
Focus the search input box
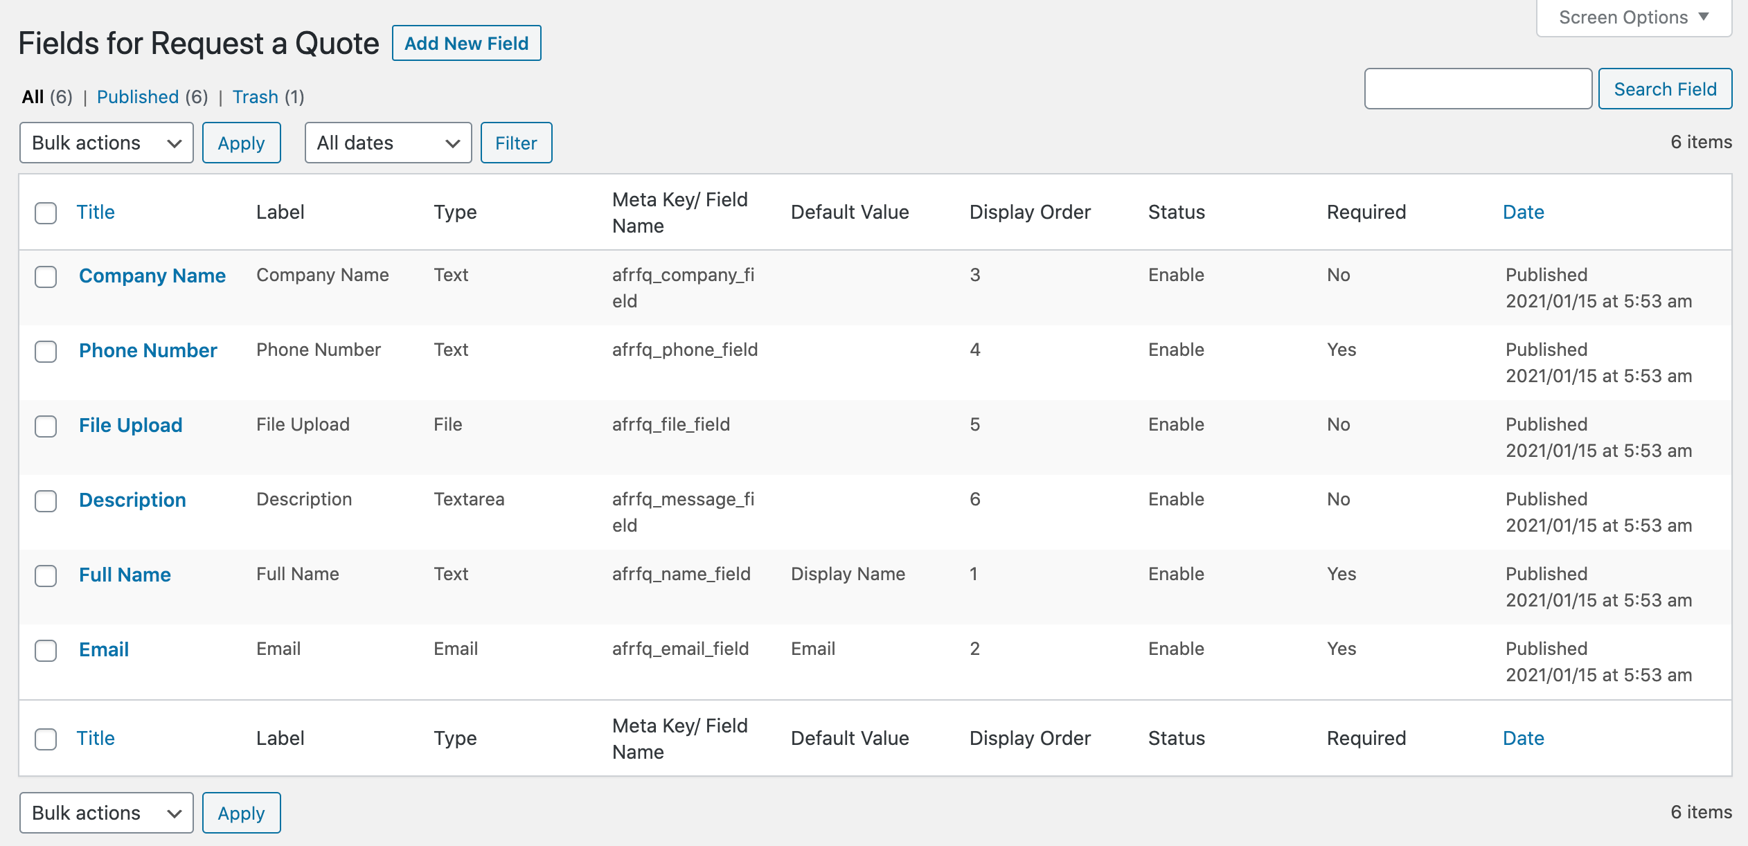[x=1478, y=89]
